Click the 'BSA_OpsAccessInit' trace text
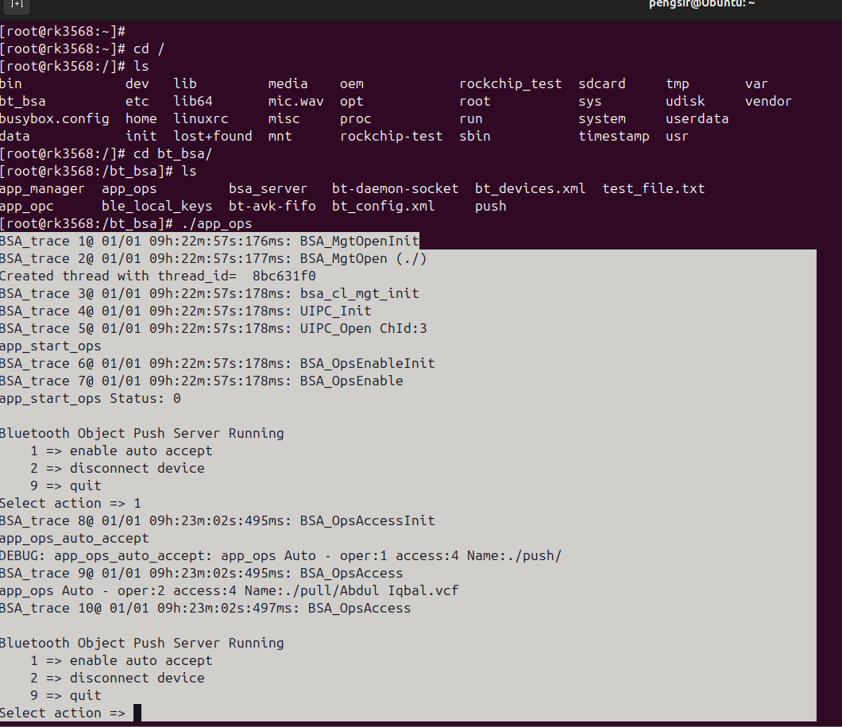 tap(367, 521)
